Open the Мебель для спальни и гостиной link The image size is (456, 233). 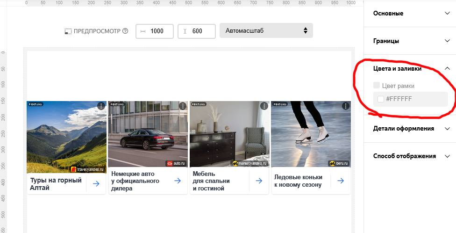(x=211, y=181)
